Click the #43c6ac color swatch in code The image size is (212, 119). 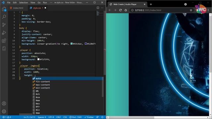(72, 44)
